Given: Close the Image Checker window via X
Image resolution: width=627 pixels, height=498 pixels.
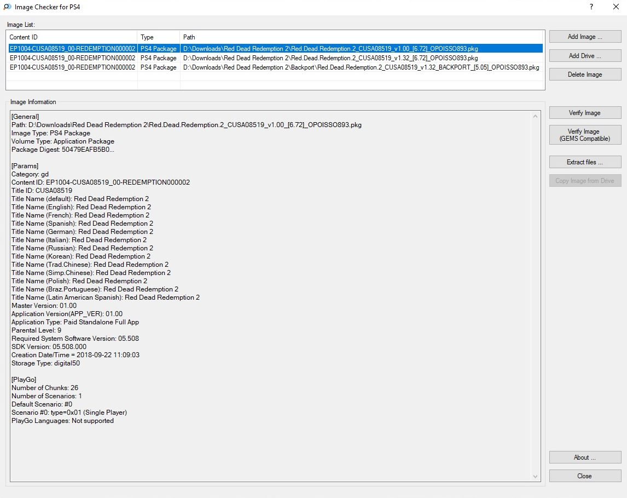Looking at the screenshot, I should pos(616,7).
